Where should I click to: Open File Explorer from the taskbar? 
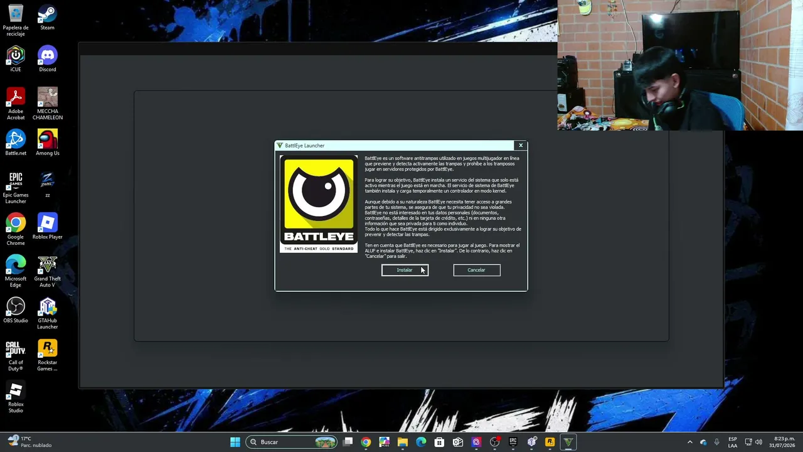click(403, 442)
